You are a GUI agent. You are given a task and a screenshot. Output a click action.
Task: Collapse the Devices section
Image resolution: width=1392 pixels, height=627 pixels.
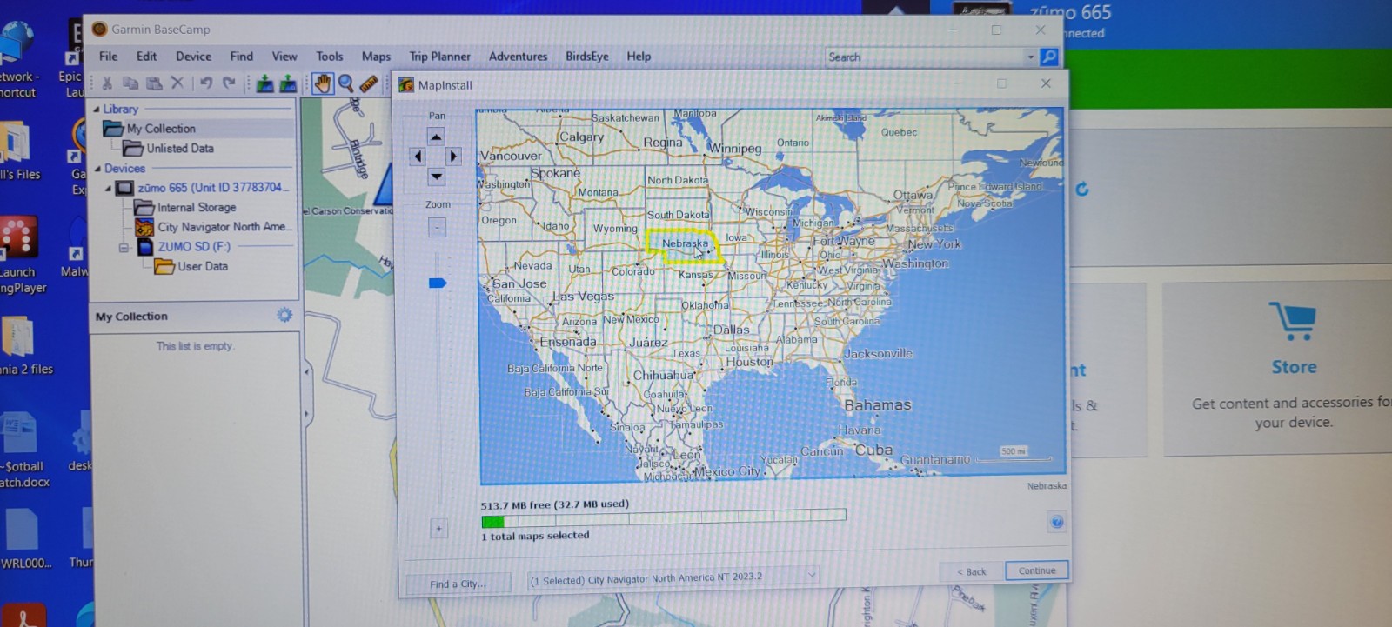pos(97,169)
